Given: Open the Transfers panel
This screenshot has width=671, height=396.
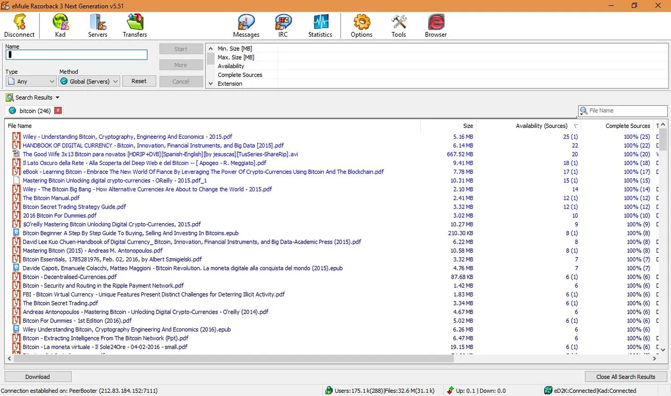Looking at the screenshot, I should [135, 25].
